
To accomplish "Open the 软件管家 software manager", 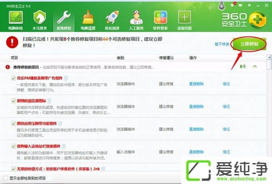I will pos(160,20).
